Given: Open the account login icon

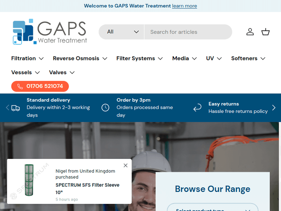Looking at the screenshot, I should [x=250, y=32].
